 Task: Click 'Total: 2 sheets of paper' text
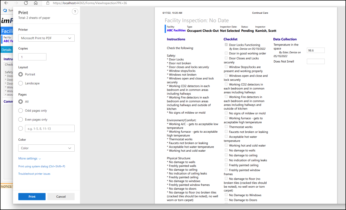(x=34, y=18)
